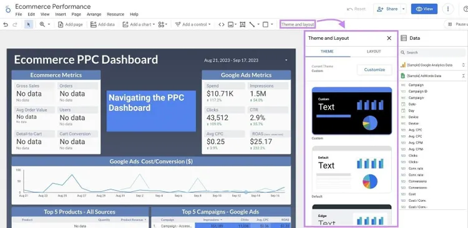Select the Navigating the PPC Dashboard blue box

tap(151, 111)
